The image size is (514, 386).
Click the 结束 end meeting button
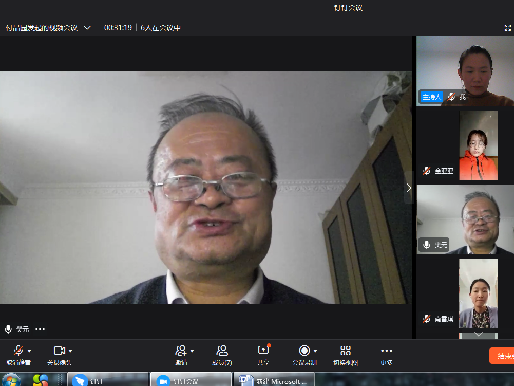502,356
